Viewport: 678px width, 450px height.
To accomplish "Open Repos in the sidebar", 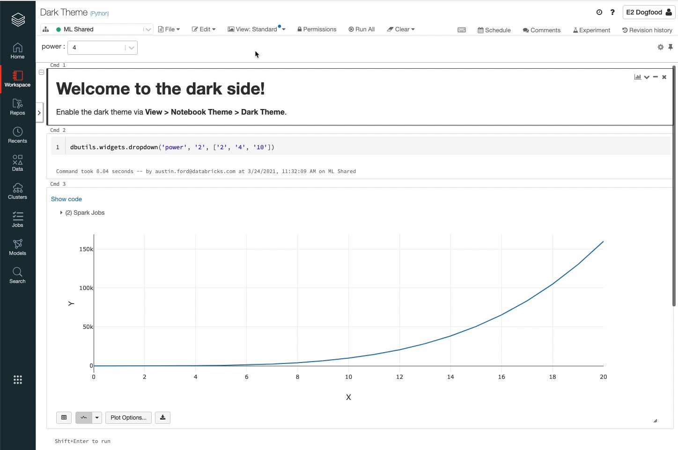I will 18,107.
